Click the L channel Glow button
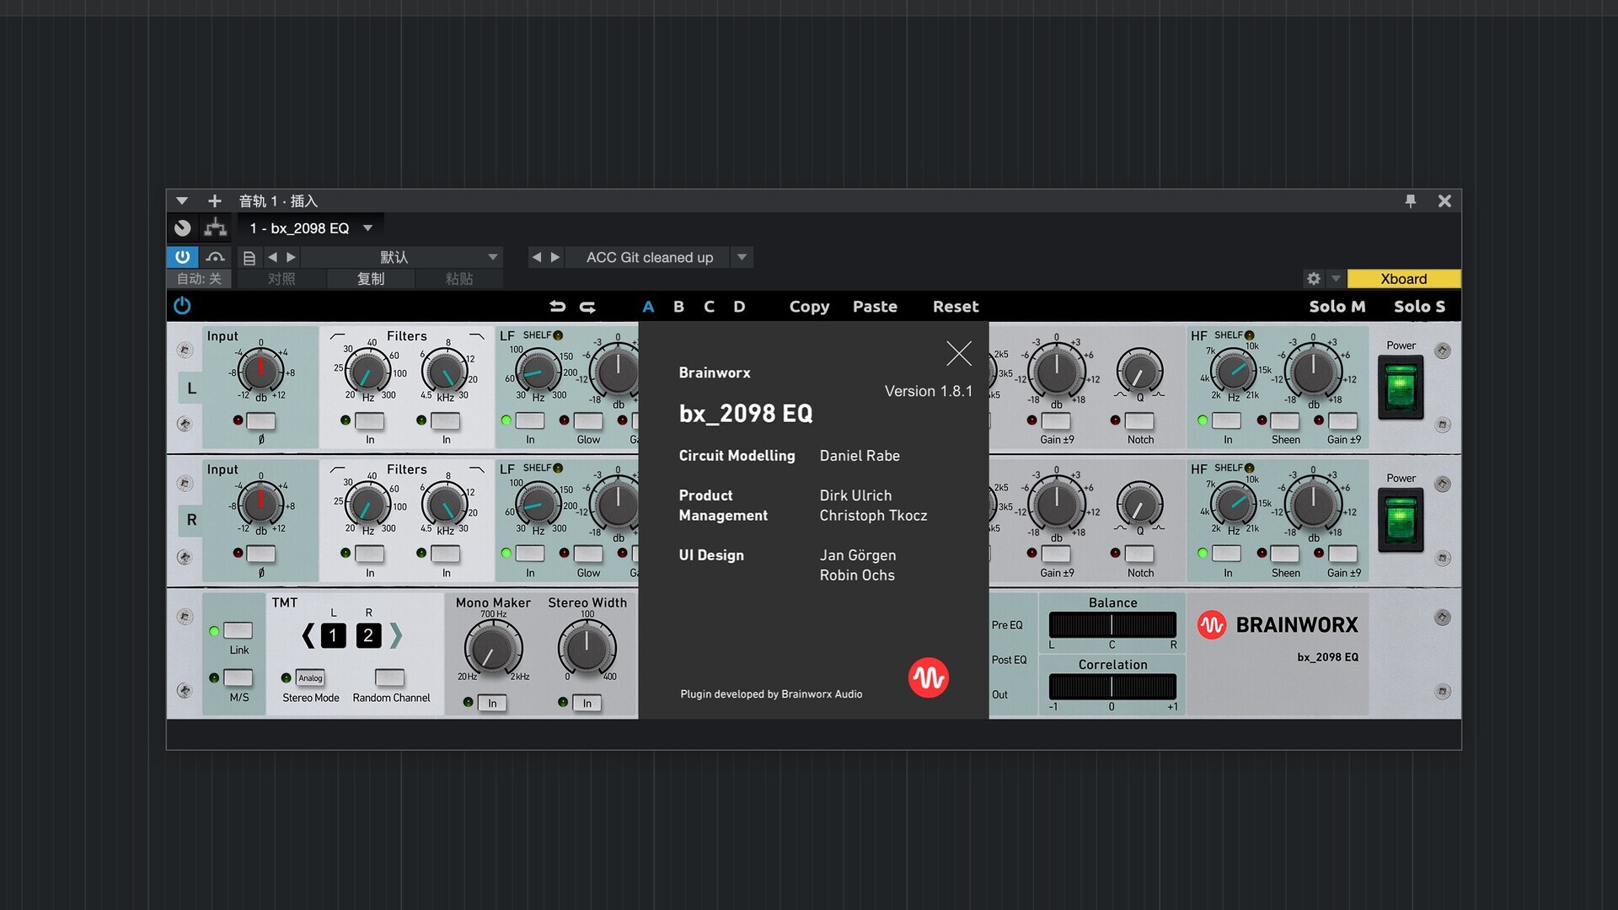 coord(588,420)
